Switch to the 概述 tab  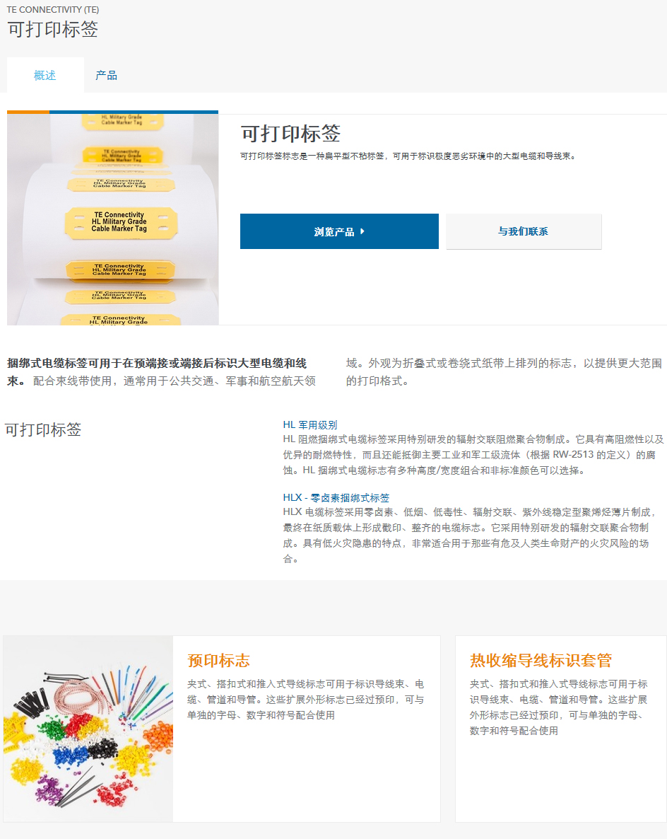click(x=45, y=75)
